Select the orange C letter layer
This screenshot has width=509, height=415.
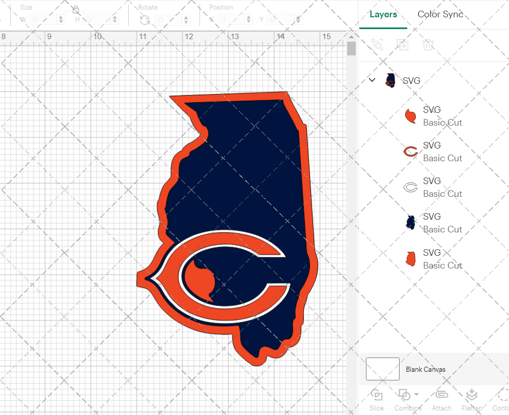coord(433,152)
